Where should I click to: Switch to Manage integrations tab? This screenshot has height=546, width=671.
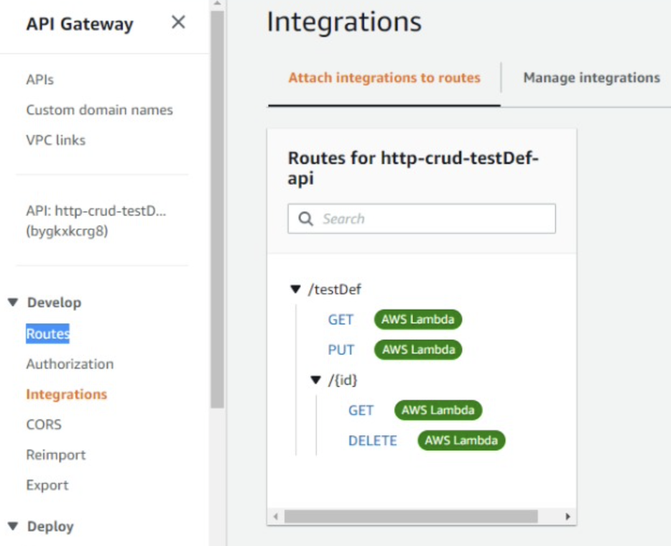point(591,78)
